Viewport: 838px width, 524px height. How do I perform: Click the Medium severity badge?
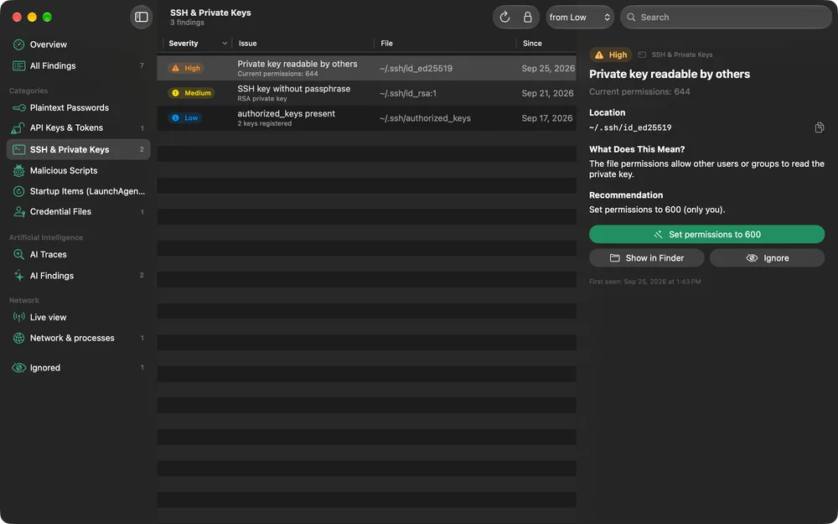click(x=191, y=93)
